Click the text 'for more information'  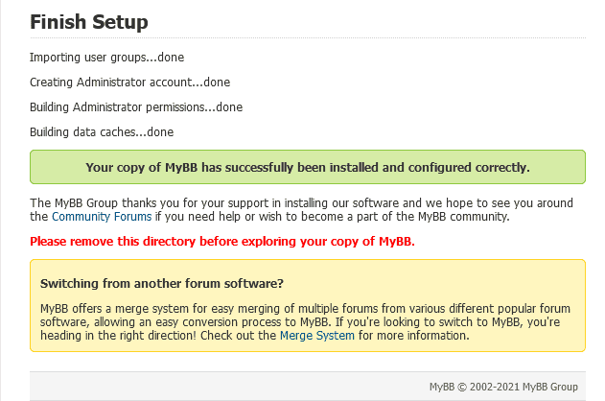[413, 336]
